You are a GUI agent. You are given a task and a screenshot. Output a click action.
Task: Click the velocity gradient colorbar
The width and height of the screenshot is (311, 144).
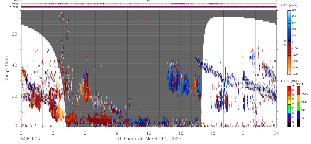pos(289,42)
